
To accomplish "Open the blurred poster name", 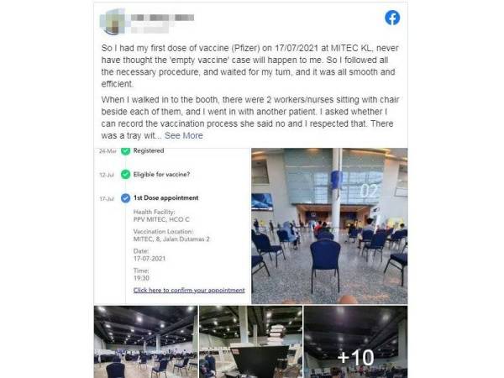I will point(162,18).
